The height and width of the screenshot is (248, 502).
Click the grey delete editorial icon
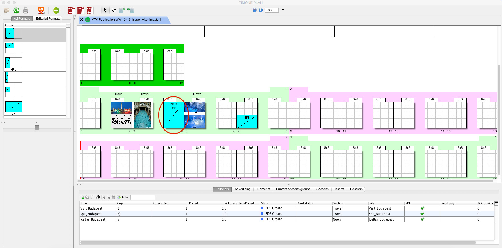(x=87, y=198)
